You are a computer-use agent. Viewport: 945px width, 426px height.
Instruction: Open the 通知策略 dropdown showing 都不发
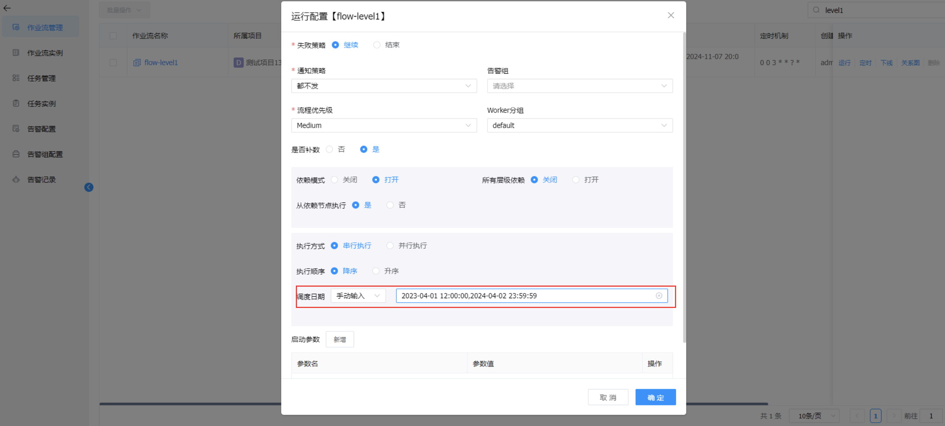pyautogui.click(x=384, y=86)
